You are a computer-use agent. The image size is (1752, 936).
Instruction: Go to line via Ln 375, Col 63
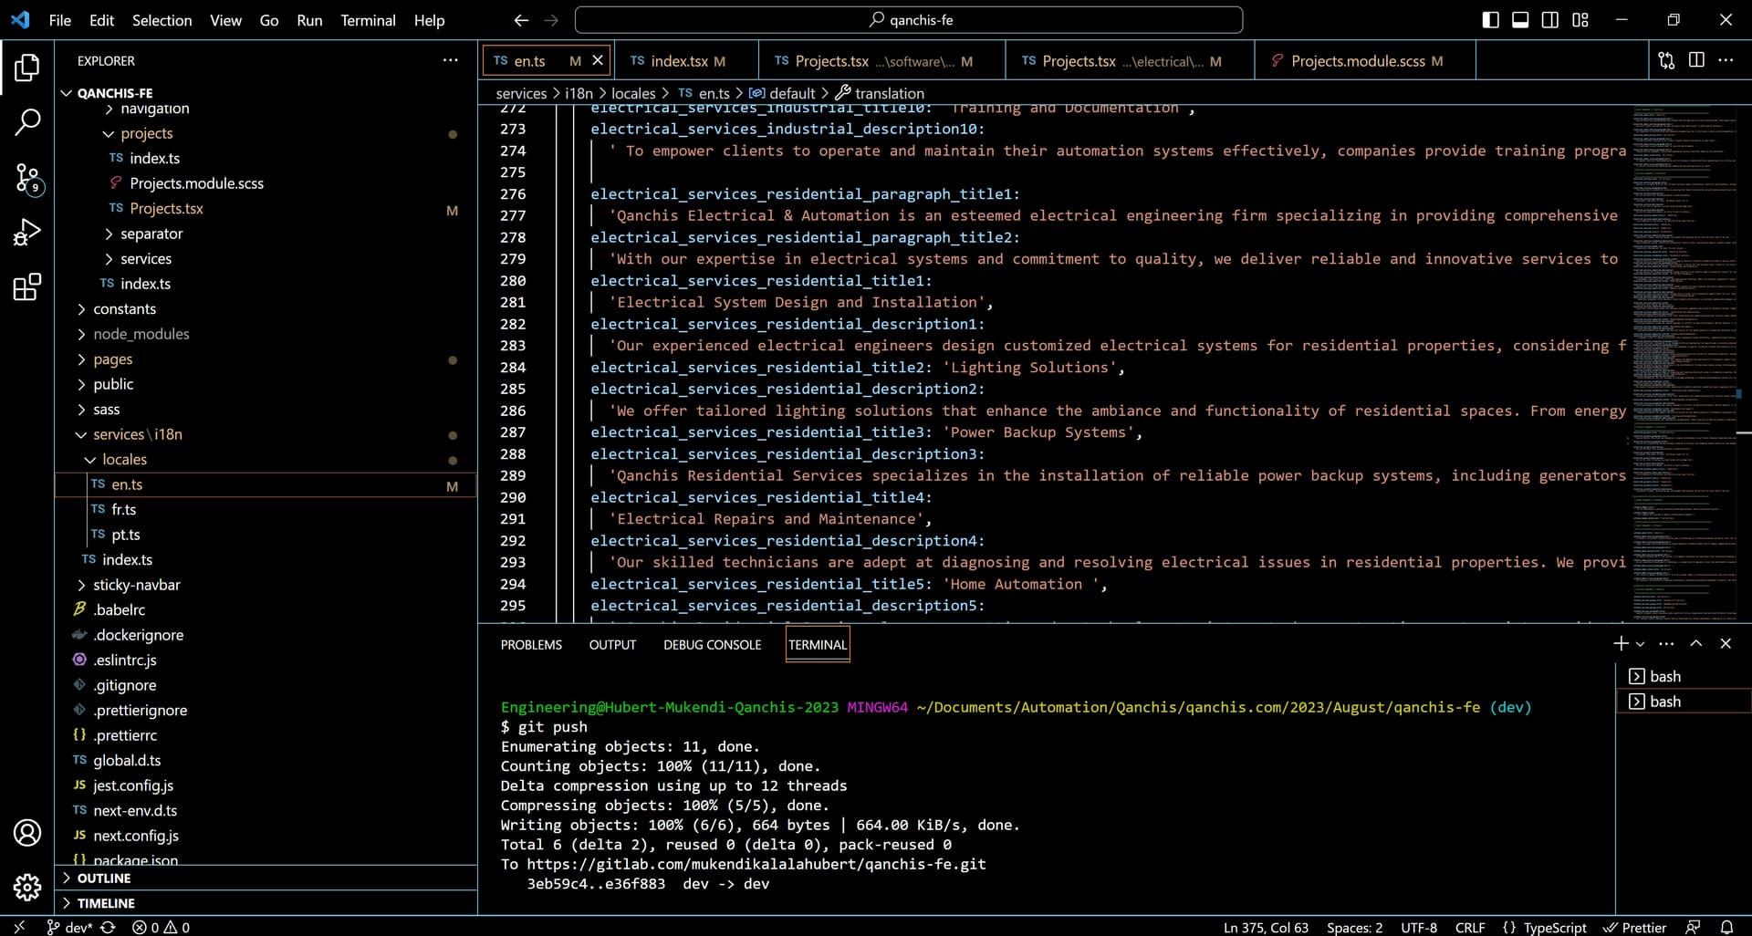1266,927
